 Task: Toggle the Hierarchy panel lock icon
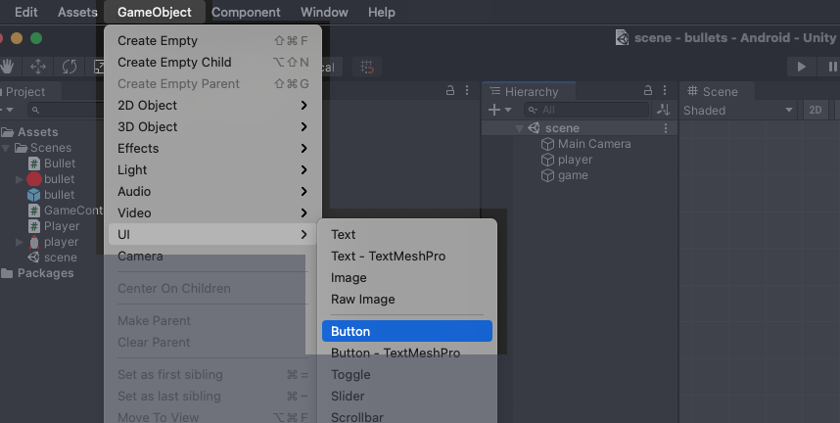[x=648, y=90]
